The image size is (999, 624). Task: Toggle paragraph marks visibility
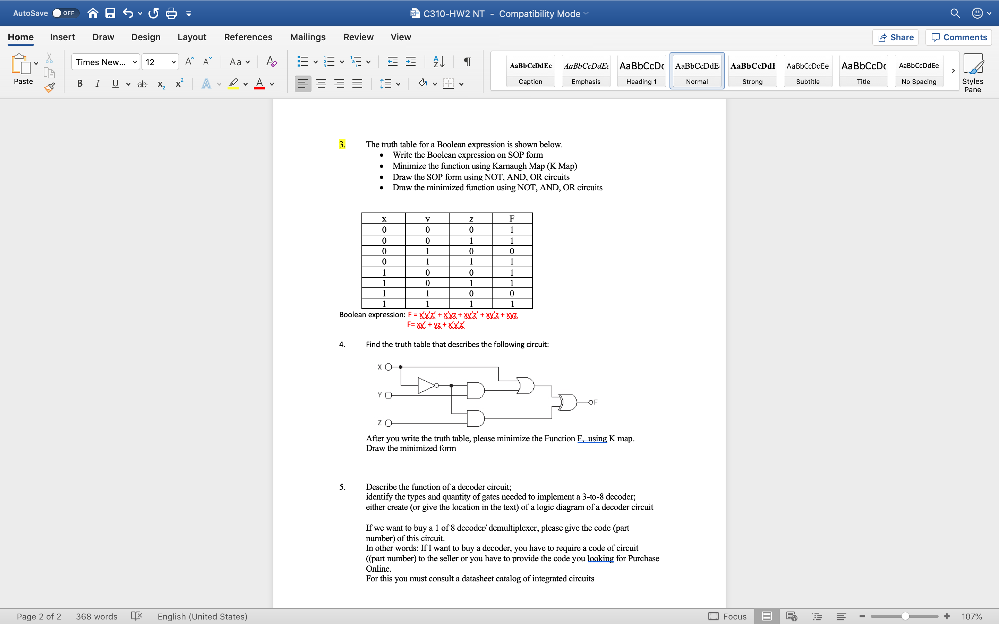click(x=467, y=61)
